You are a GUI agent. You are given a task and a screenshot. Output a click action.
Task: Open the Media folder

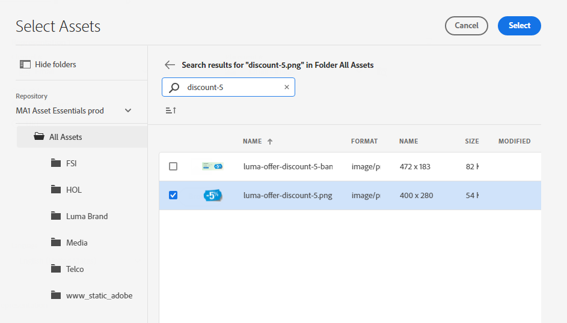(76, 243)
